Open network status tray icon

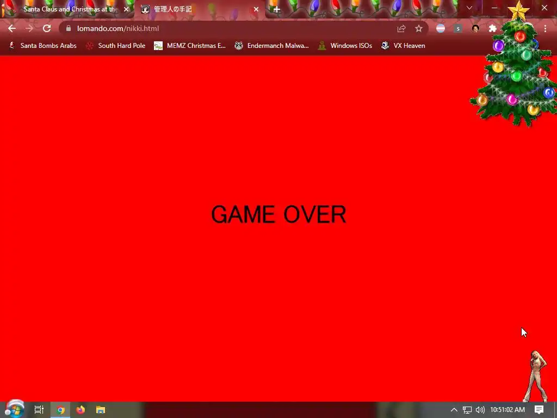(467, 410)
